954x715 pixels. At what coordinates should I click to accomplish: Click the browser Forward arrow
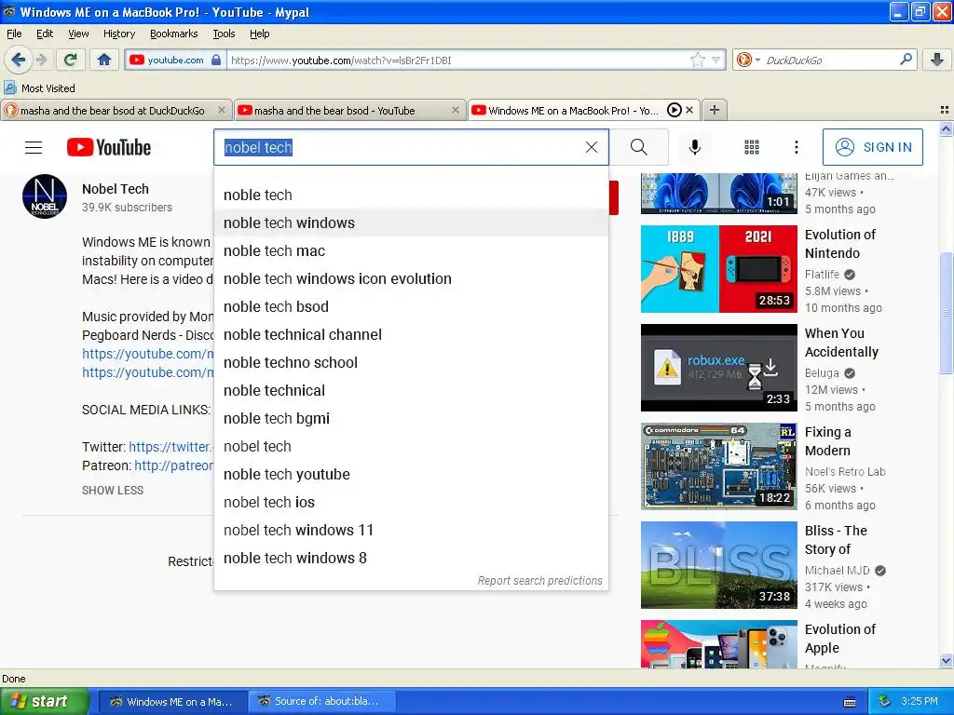click(x=41, y=60)
